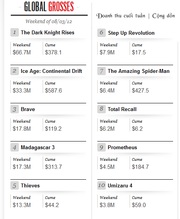The height and width of the screenshot is (219, 180).
Task: Click the Doanh thu cuối tuần label
Action: (x=121, y=16)
